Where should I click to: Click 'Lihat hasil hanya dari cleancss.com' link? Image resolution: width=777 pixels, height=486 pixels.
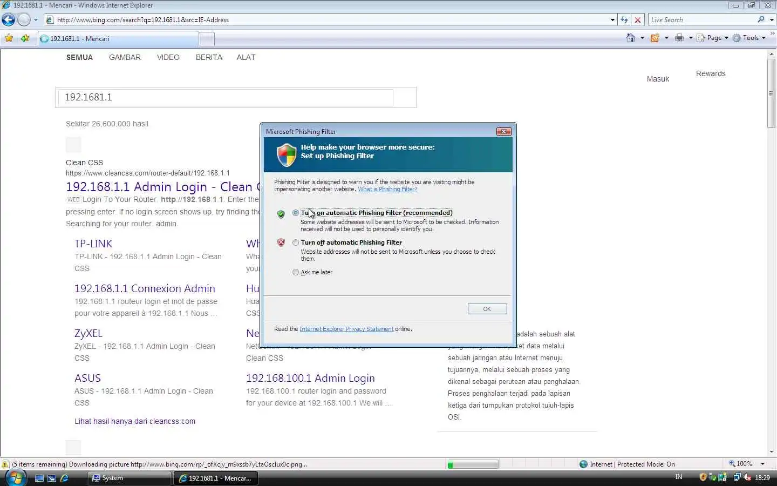[x=135, y=421]
